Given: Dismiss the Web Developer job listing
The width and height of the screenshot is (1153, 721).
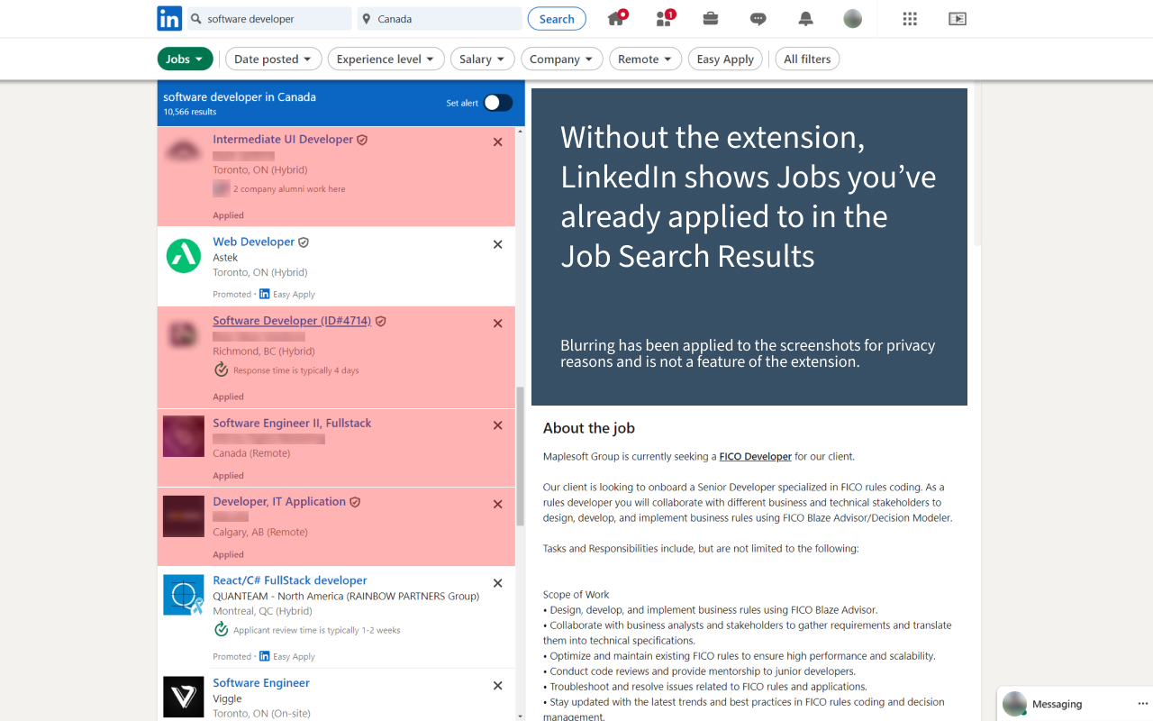Looking at the screenshot, I should pyautogui.click(x=498, y=244).
